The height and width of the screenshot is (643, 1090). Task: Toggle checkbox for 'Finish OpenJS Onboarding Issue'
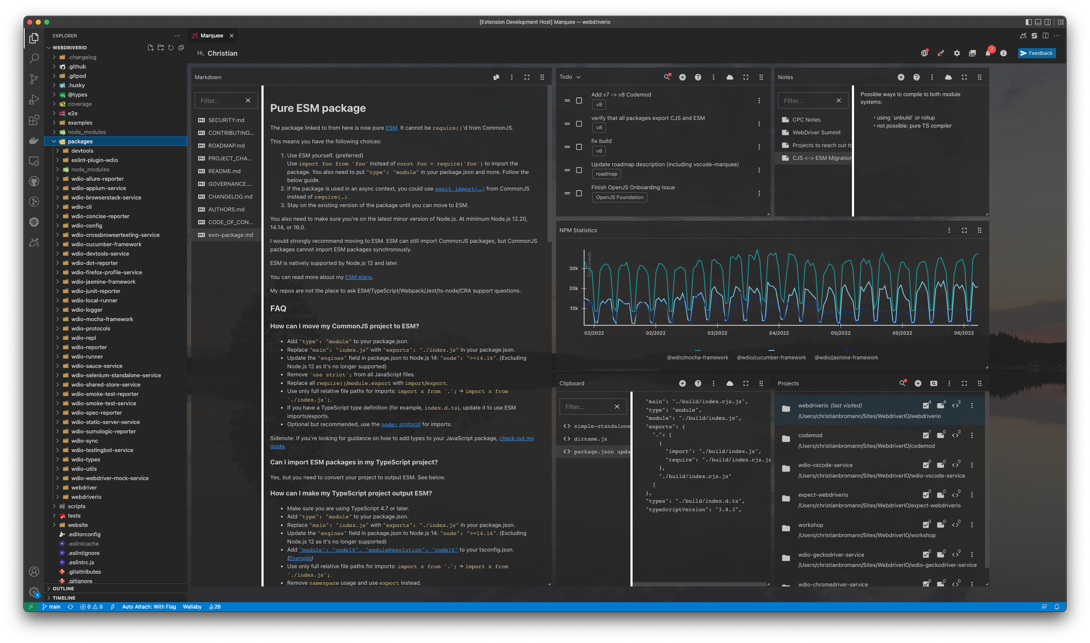580,193
